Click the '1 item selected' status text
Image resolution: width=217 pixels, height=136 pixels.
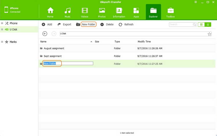pos(127,133)
